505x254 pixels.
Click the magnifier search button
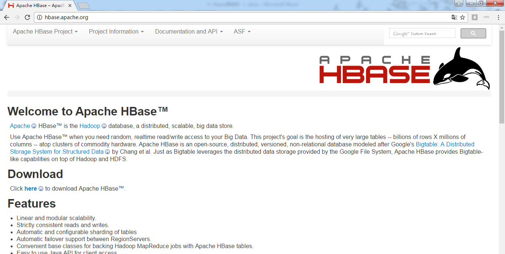pos(473,34)
